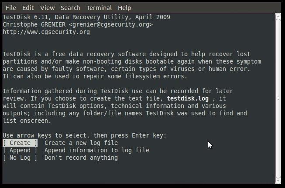Click 'Create a new log file' description
The width and height of the screenshot is (285, 188).
81,143
